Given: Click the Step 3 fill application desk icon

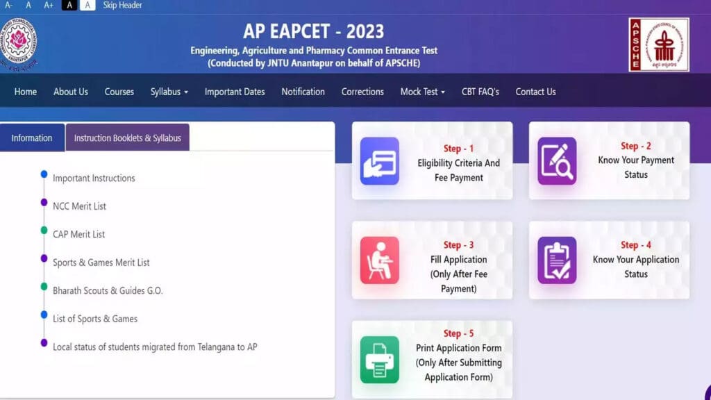Looking at the screenshot, I should (380, 260).
